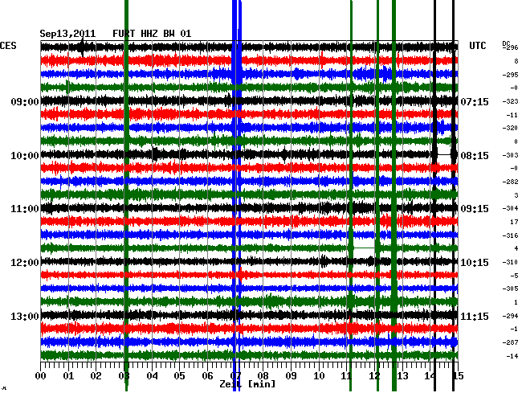Viewport: 522px width, 397px height.
Task: Pick minute tick label 01 on axis
Action: (x=68, y=376)
